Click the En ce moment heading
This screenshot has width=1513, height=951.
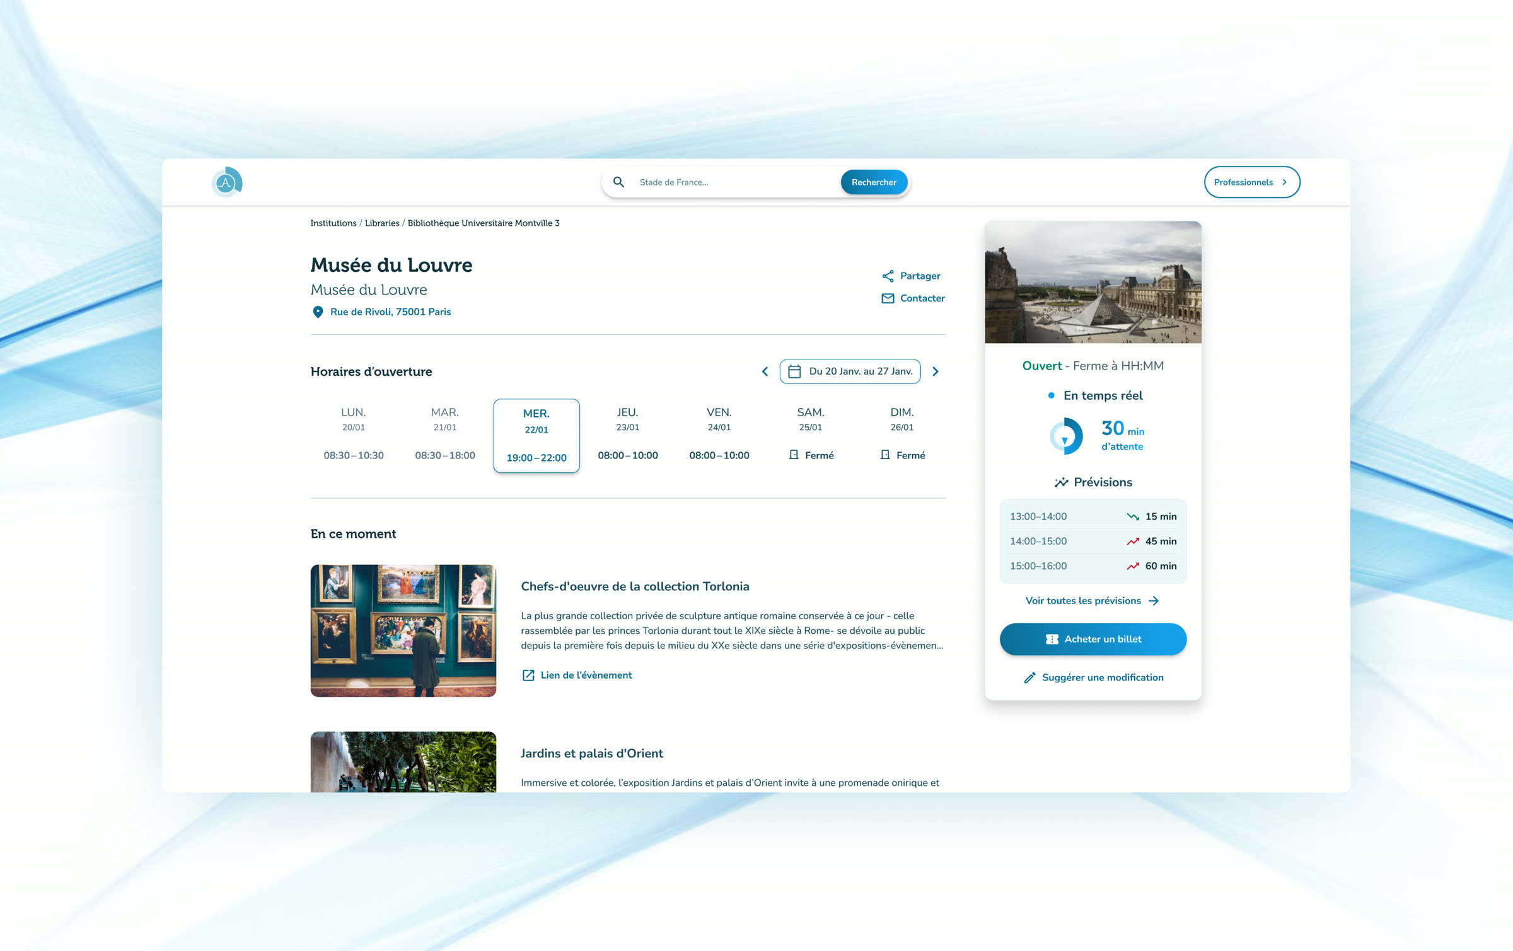pyautogui.click(x=353, y=534)
